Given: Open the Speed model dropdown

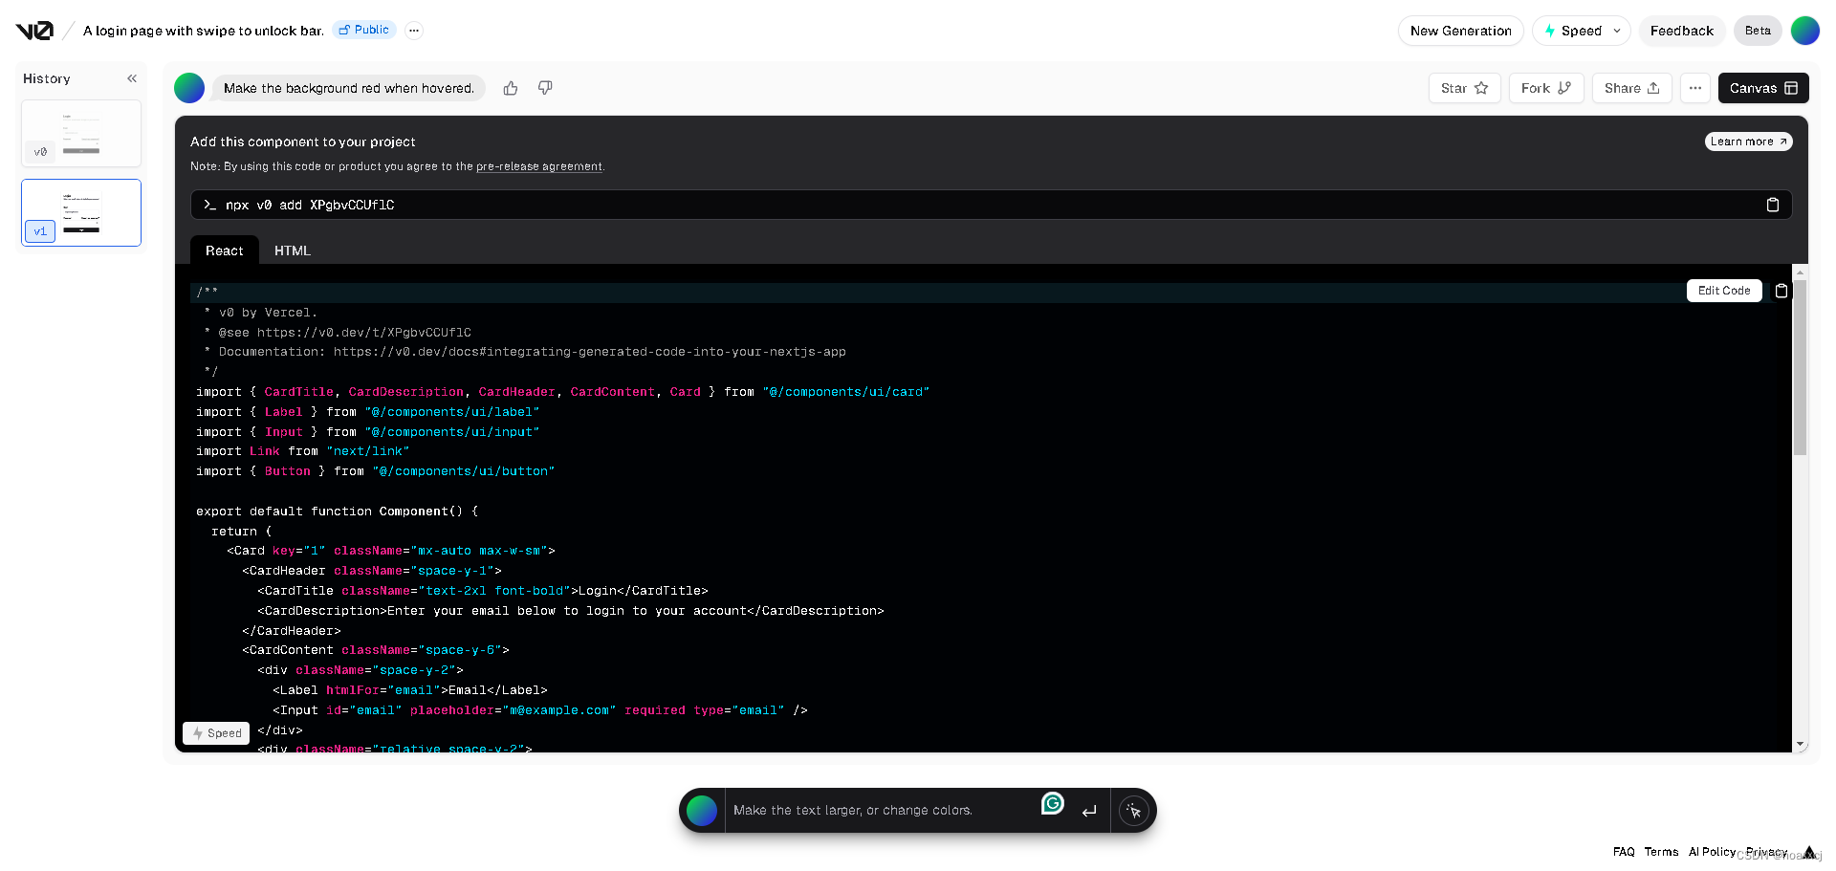Looking at the screenshot, I should tap(1582, 31).
